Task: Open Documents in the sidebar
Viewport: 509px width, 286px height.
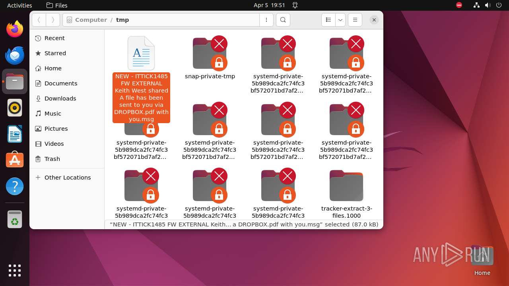Action: (67, 83)
